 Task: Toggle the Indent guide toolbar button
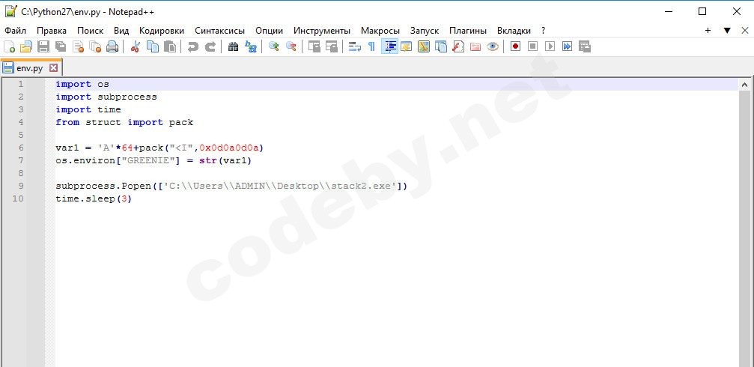(x=389, y=46)
